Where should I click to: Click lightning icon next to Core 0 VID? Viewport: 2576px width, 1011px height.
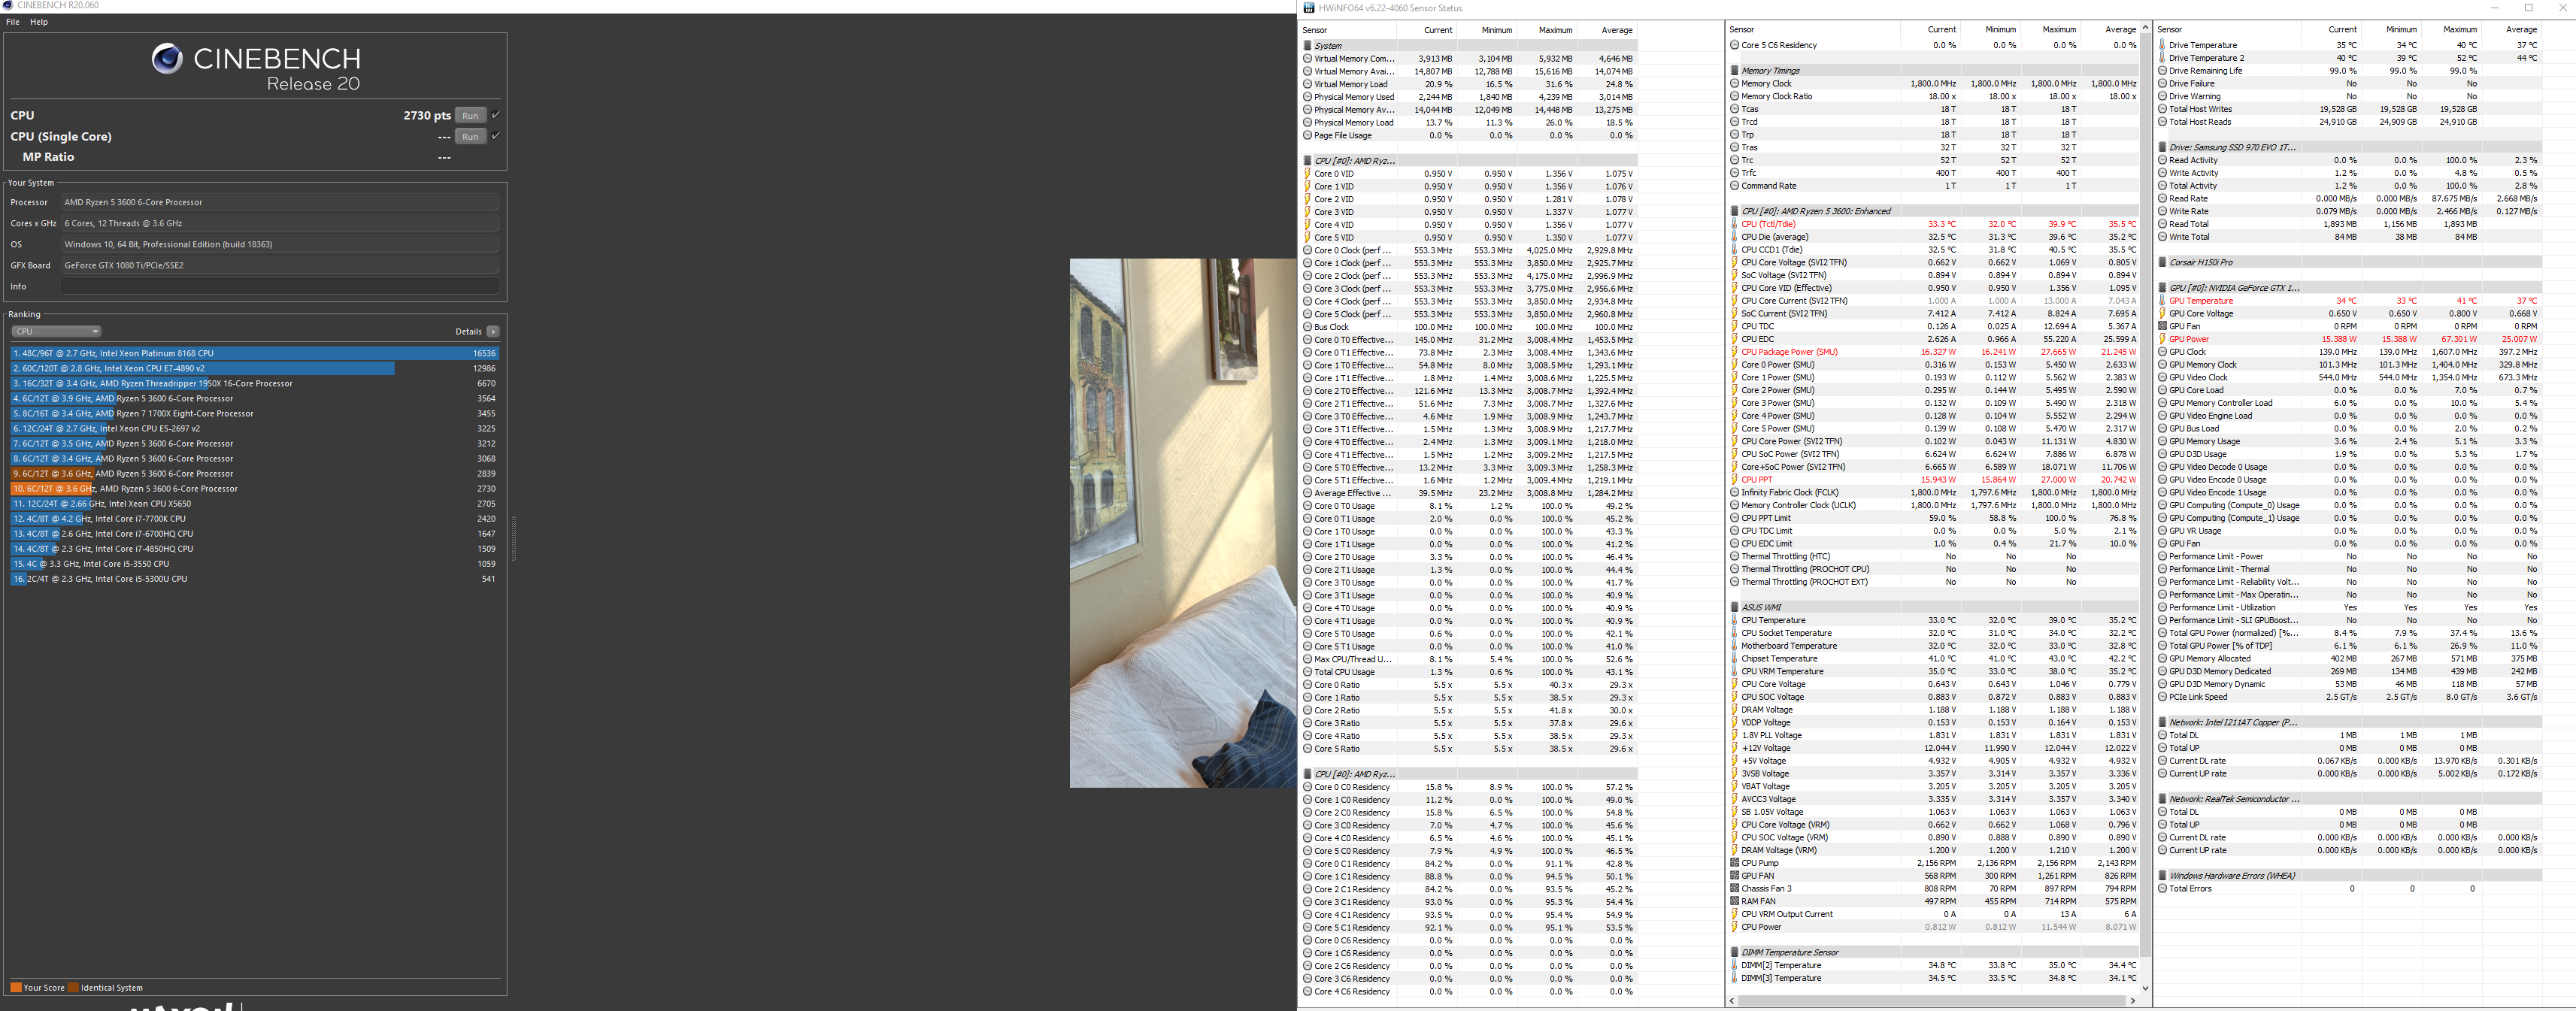(x=1307, y=174)
